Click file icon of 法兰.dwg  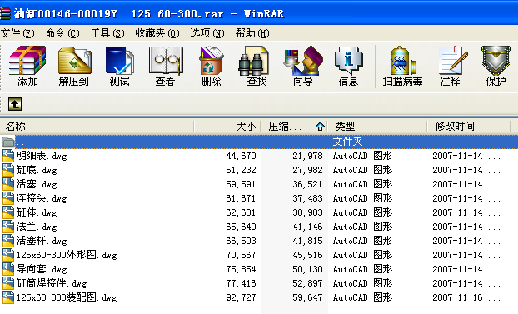pos(8,227)
